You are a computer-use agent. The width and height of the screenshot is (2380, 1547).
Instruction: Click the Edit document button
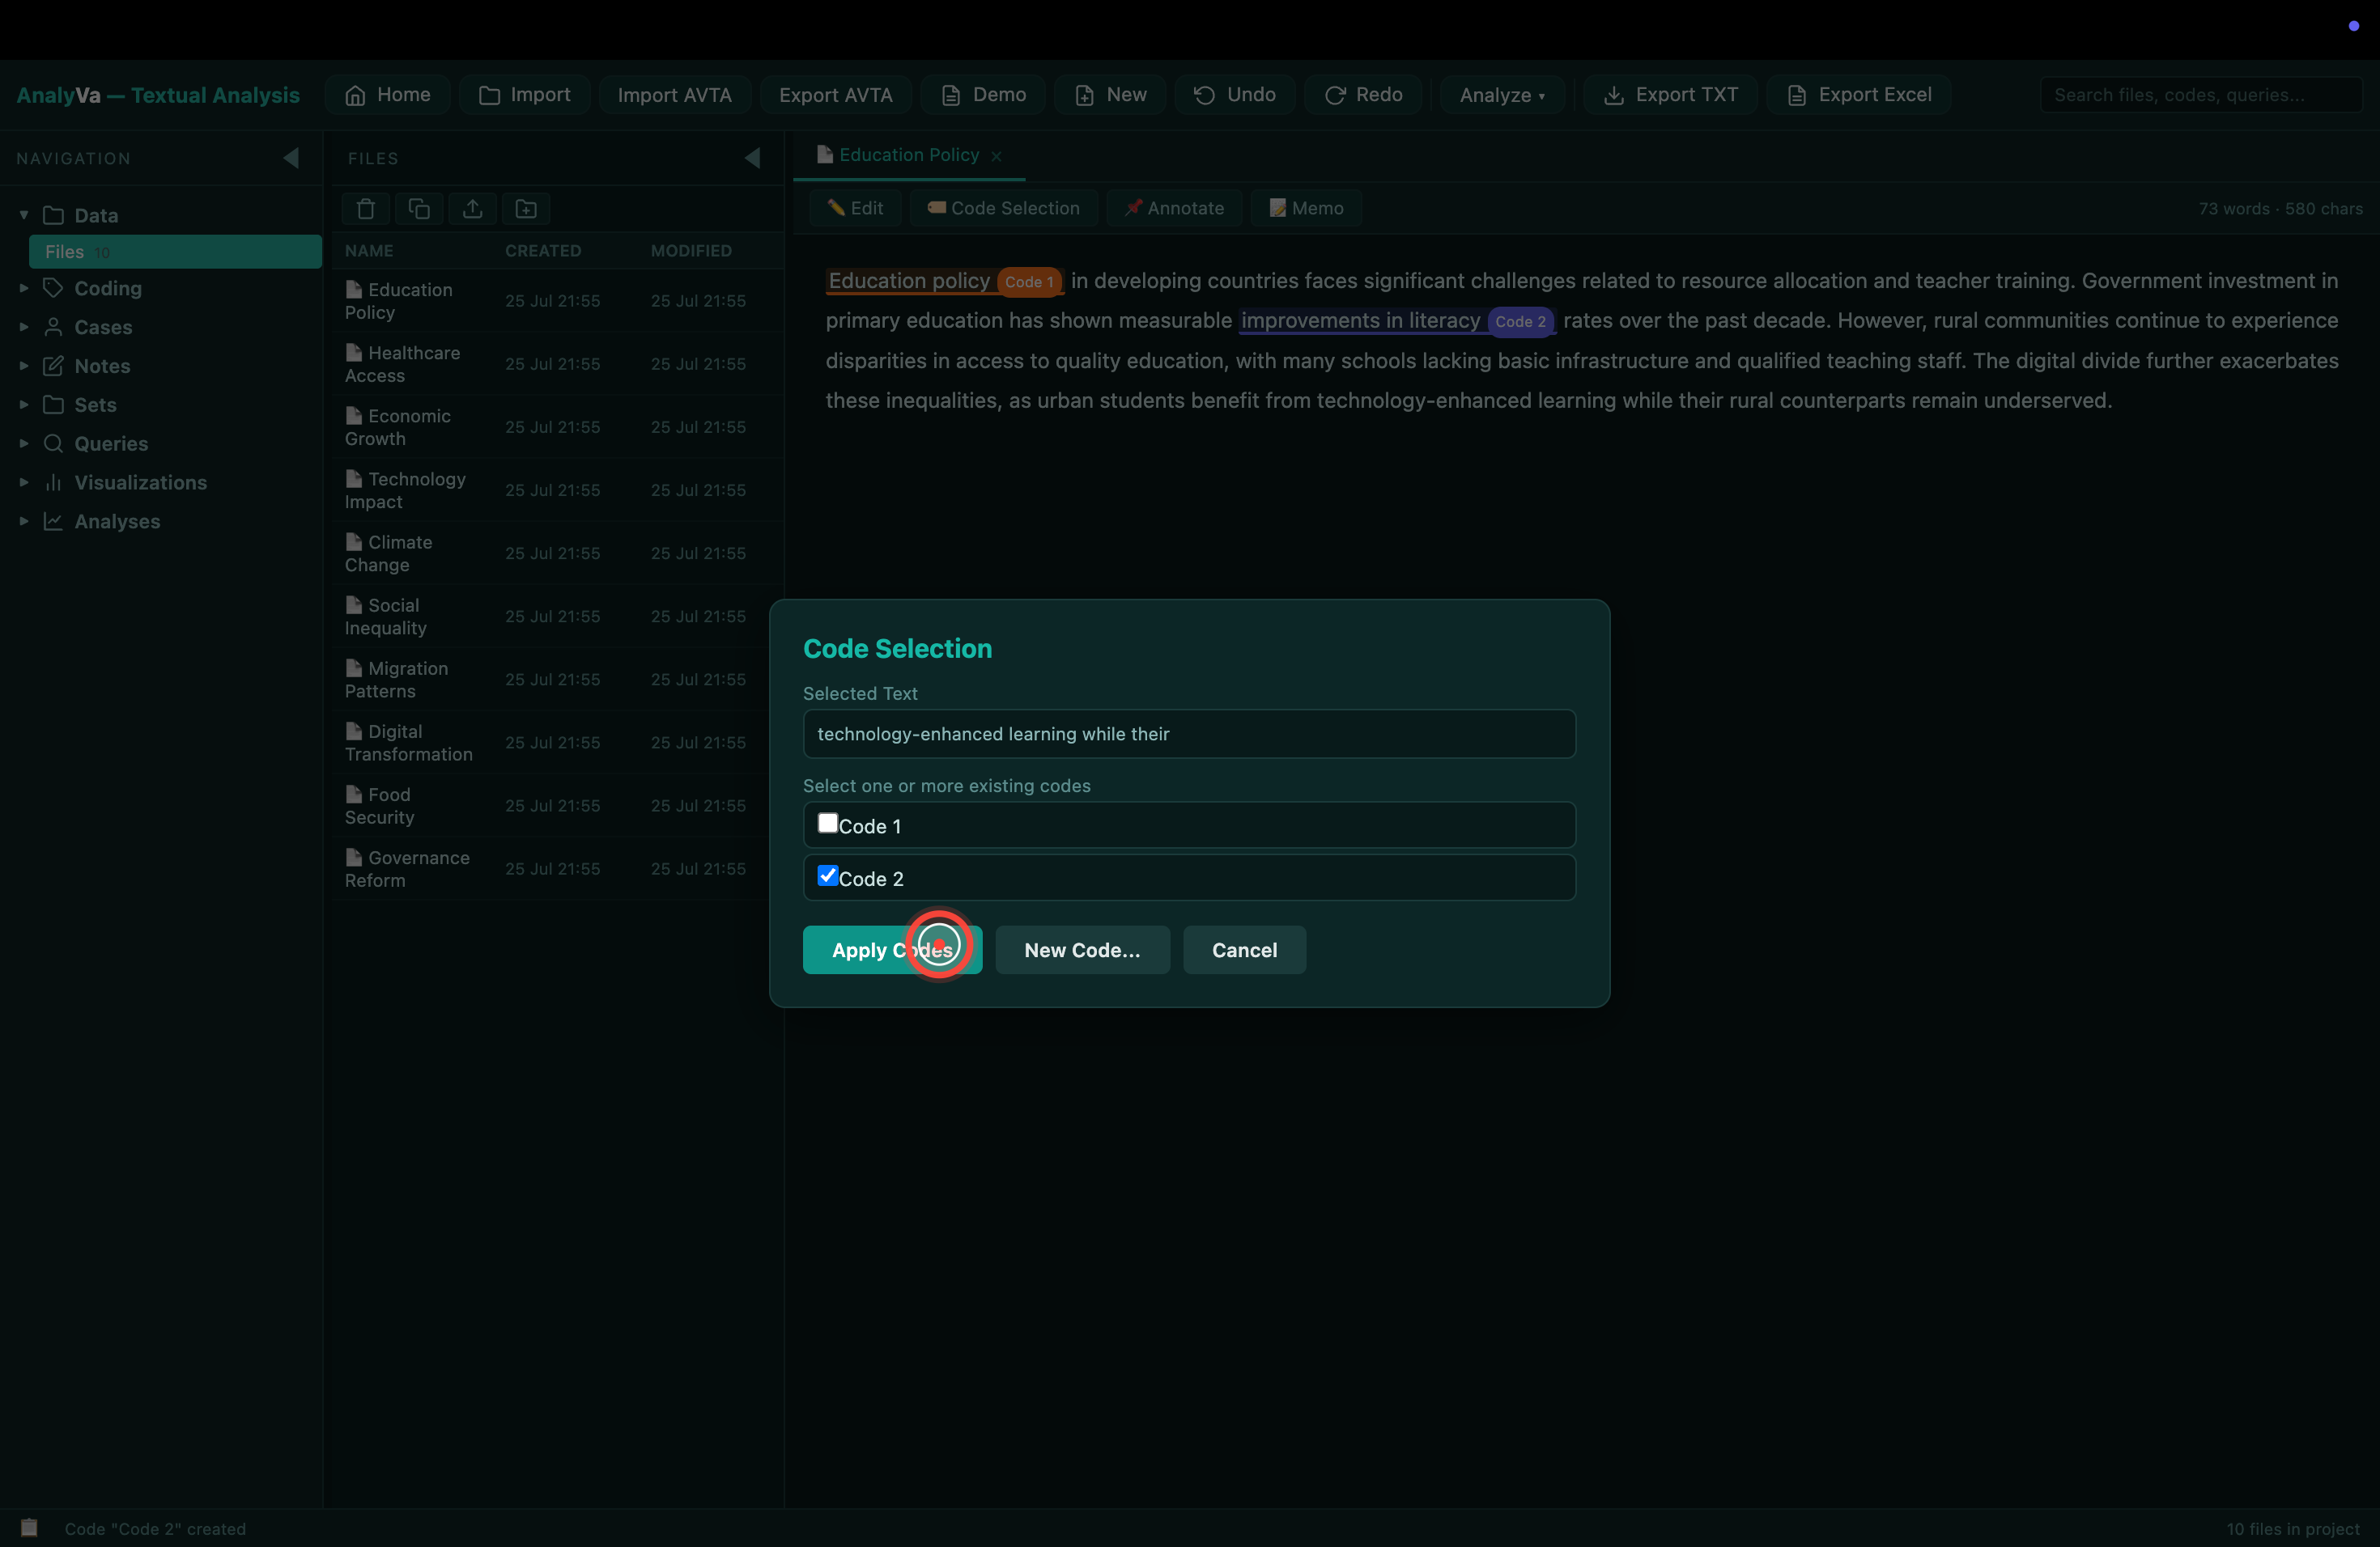855,208
